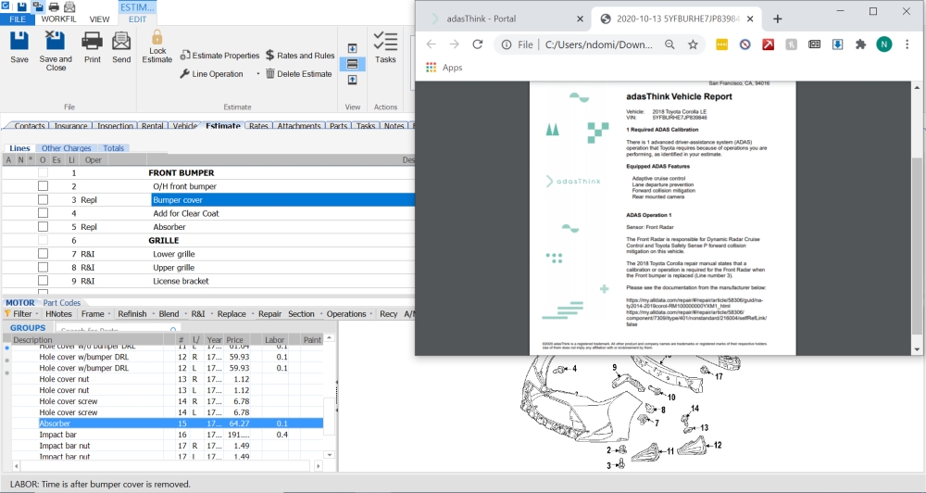The height and width of the screenshot is (493, 926).
Task: Open the Blend dropdown
Action: pyautogui.click(x=172, y=314)
